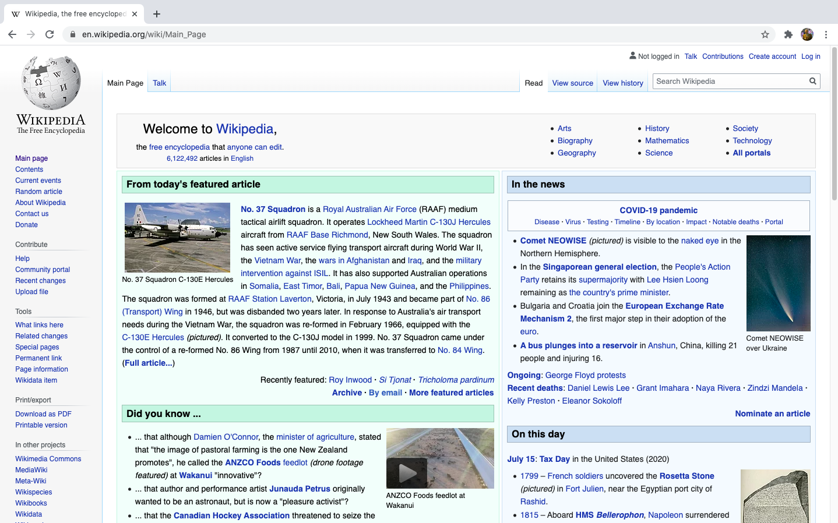
Task: Open the Mathematics portal link
Action: (667, 141)
